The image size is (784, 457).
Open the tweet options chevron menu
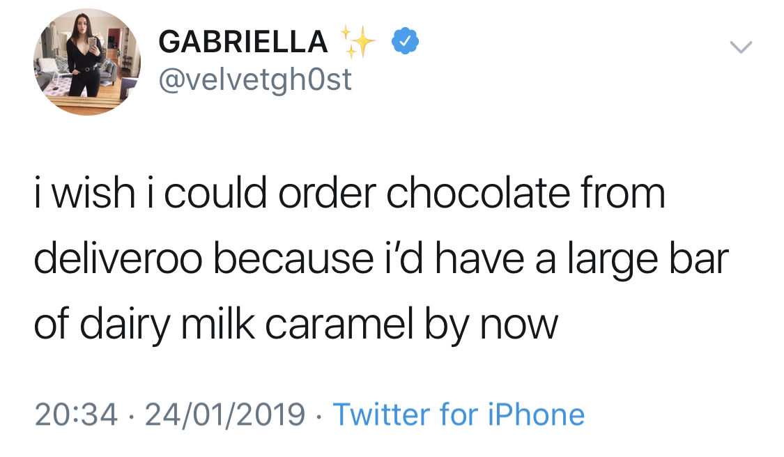point(741,47)
